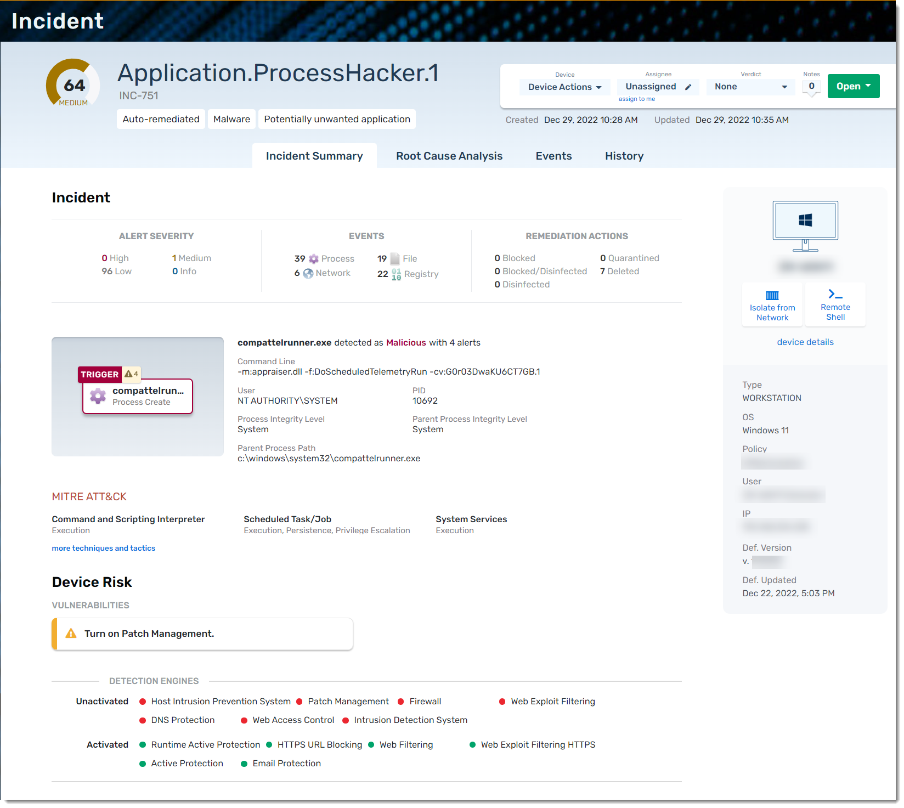Click the Unassigned assignee button

tap(658, 87)
